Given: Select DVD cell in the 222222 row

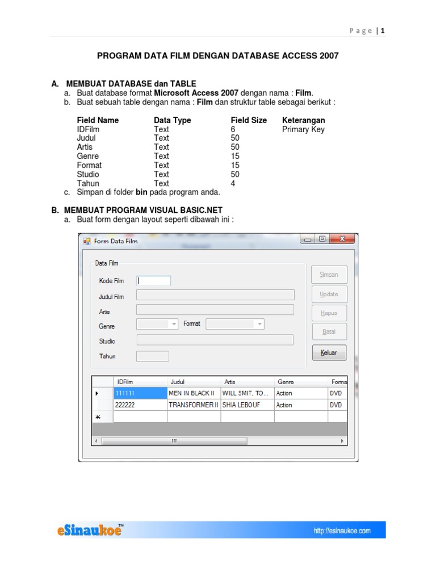Looking at the screenshot, I should point(337,405).
